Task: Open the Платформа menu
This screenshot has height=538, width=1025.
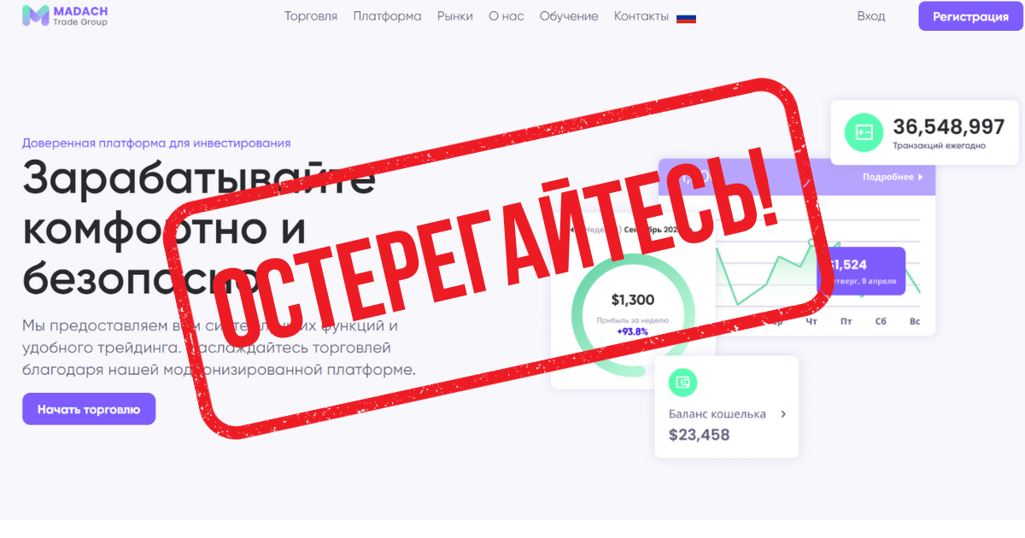Action: pos(387,16)
